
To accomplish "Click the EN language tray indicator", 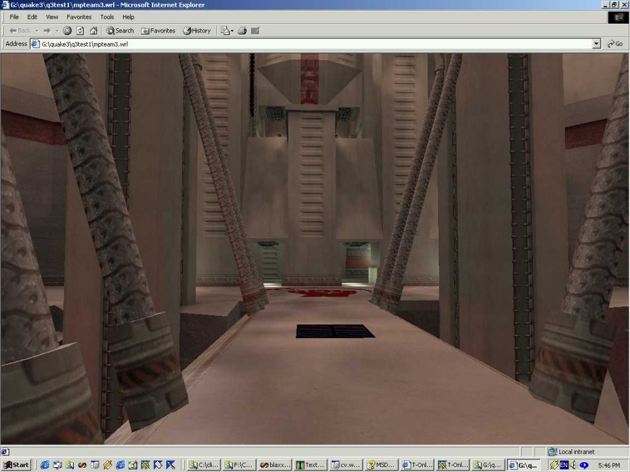I will click(564, 465).
